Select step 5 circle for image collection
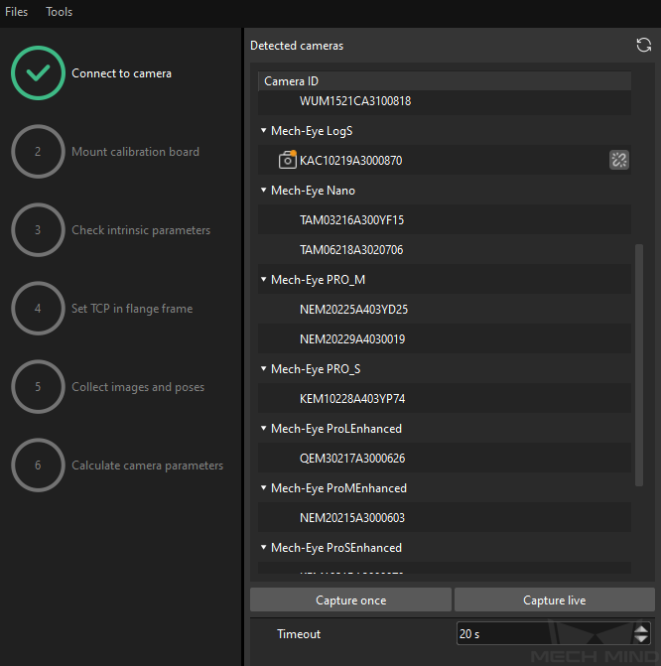Image resolution: width=661 pixels, height=666 pixels. 38,387
